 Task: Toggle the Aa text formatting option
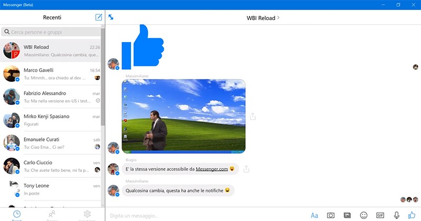314,215
